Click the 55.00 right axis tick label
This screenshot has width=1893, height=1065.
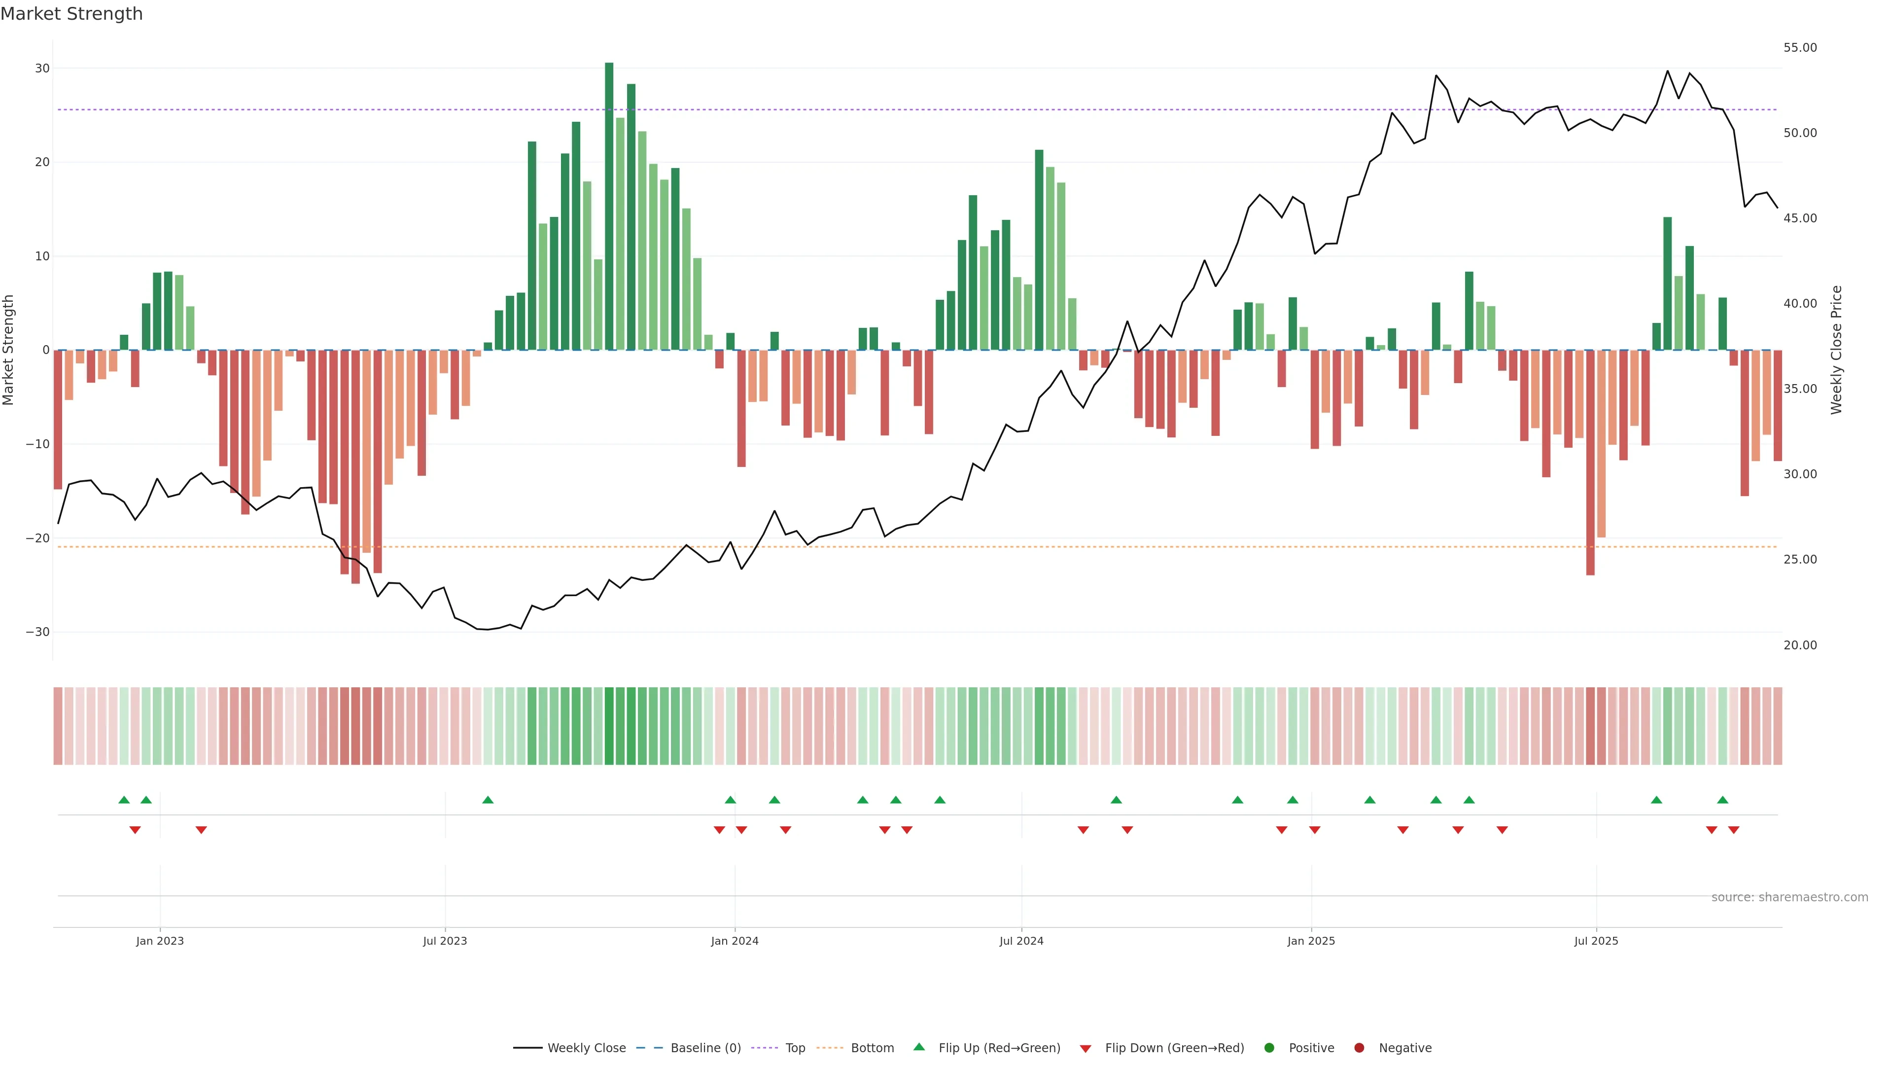tap(1800, 48)
